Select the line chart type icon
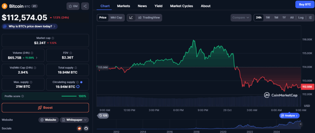 click(131, 17)
